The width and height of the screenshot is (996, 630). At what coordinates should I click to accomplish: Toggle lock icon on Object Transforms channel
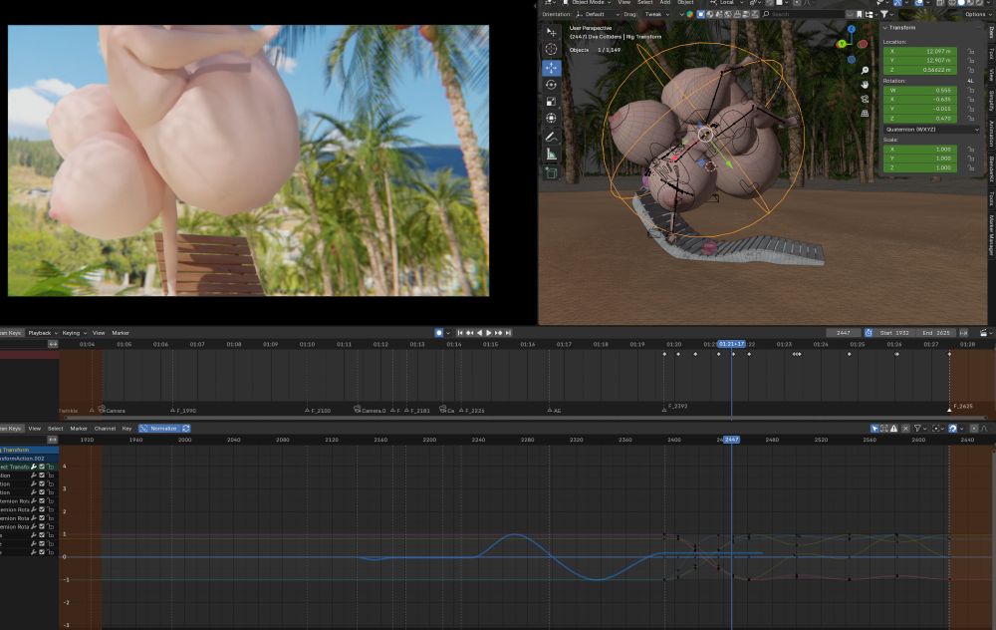(x=50, y=467)
